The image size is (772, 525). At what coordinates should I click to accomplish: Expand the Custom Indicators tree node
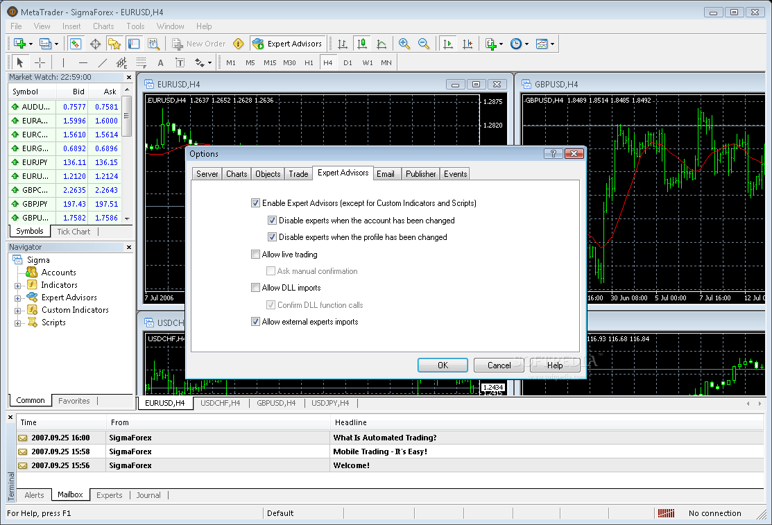pos(18,311)
